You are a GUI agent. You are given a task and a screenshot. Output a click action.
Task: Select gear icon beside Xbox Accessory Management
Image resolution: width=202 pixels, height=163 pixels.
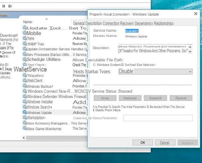tap(25, 123)
